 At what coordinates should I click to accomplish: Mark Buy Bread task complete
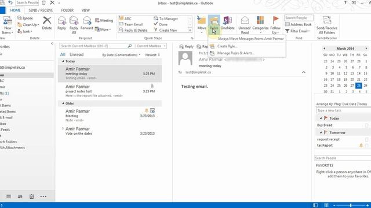[366, 125]
